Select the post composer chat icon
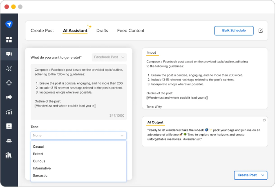275x187 pixels. click(9, 54)
